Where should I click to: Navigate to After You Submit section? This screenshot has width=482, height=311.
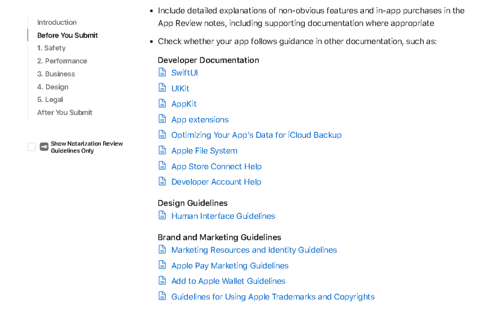[x=64, y=113]
